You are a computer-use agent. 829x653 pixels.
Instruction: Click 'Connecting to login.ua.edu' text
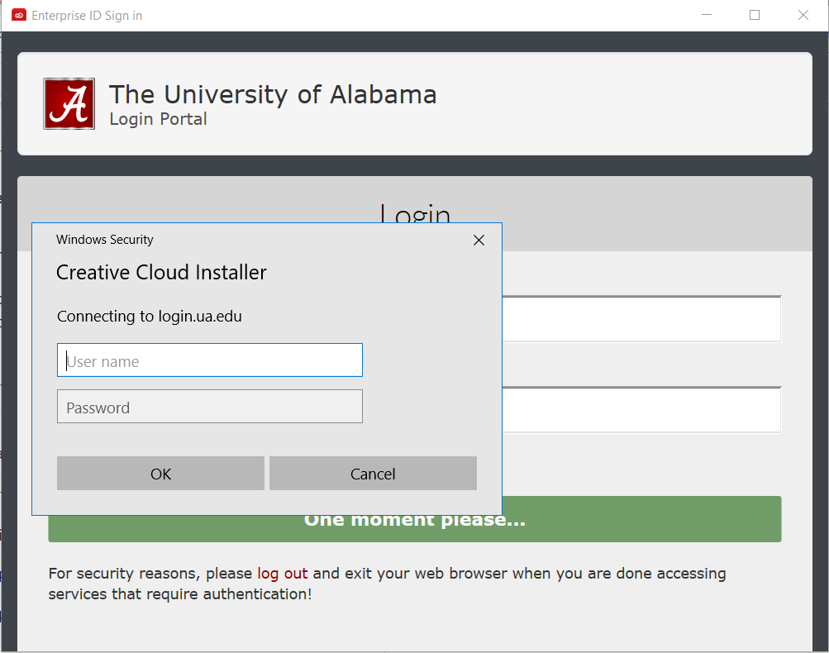pyautogui.click(x=149, y=317)
